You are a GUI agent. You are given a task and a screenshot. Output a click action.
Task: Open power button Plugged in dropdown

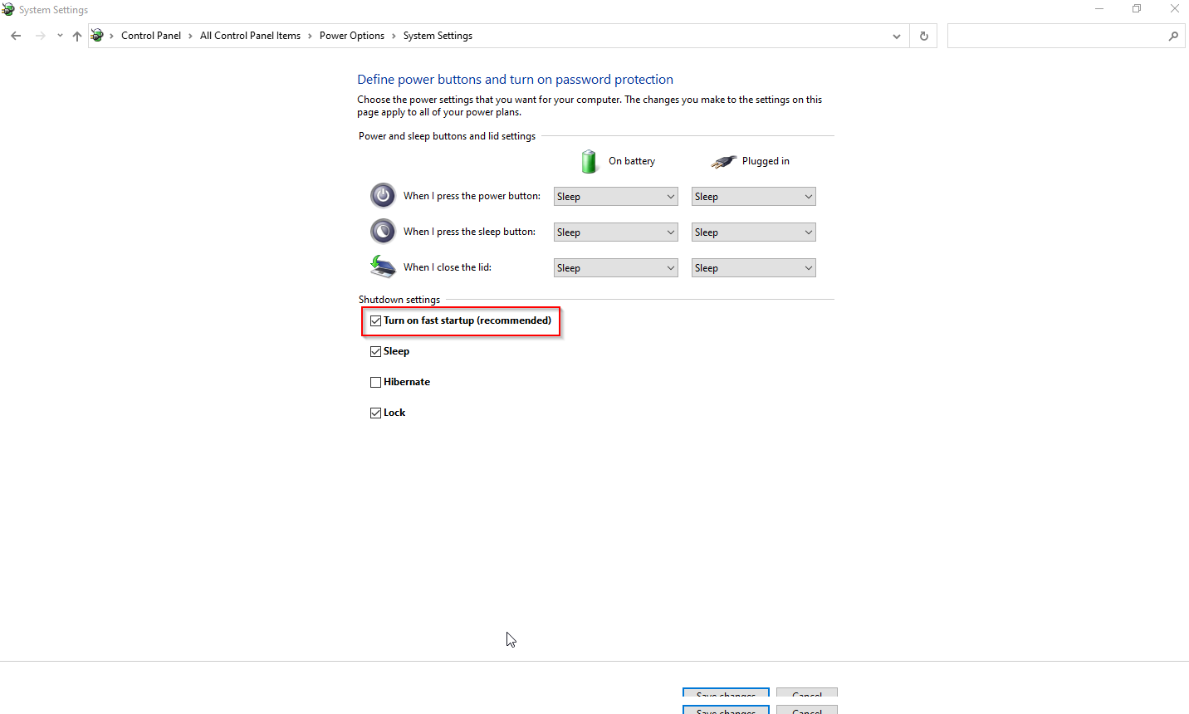pyautogui.click(x=754, y=197)
